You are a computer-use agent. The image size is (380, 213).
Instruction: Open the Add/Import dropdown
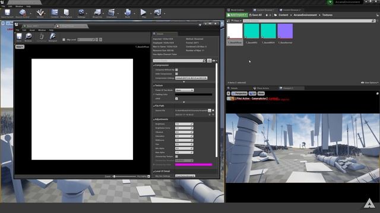pos(237,15)
